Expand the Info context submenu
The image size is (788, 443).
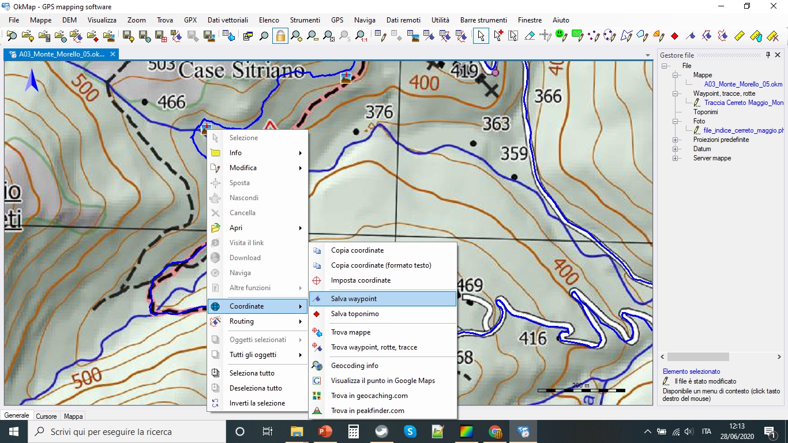pyautogui.click(x=257, y=153)
